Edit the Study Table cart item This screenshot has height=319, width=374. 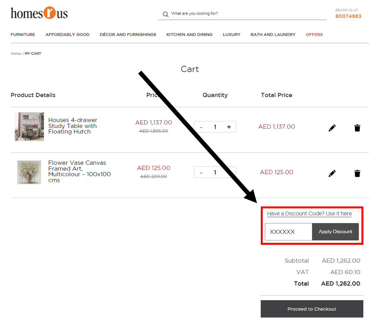click(x=332, y=128)
